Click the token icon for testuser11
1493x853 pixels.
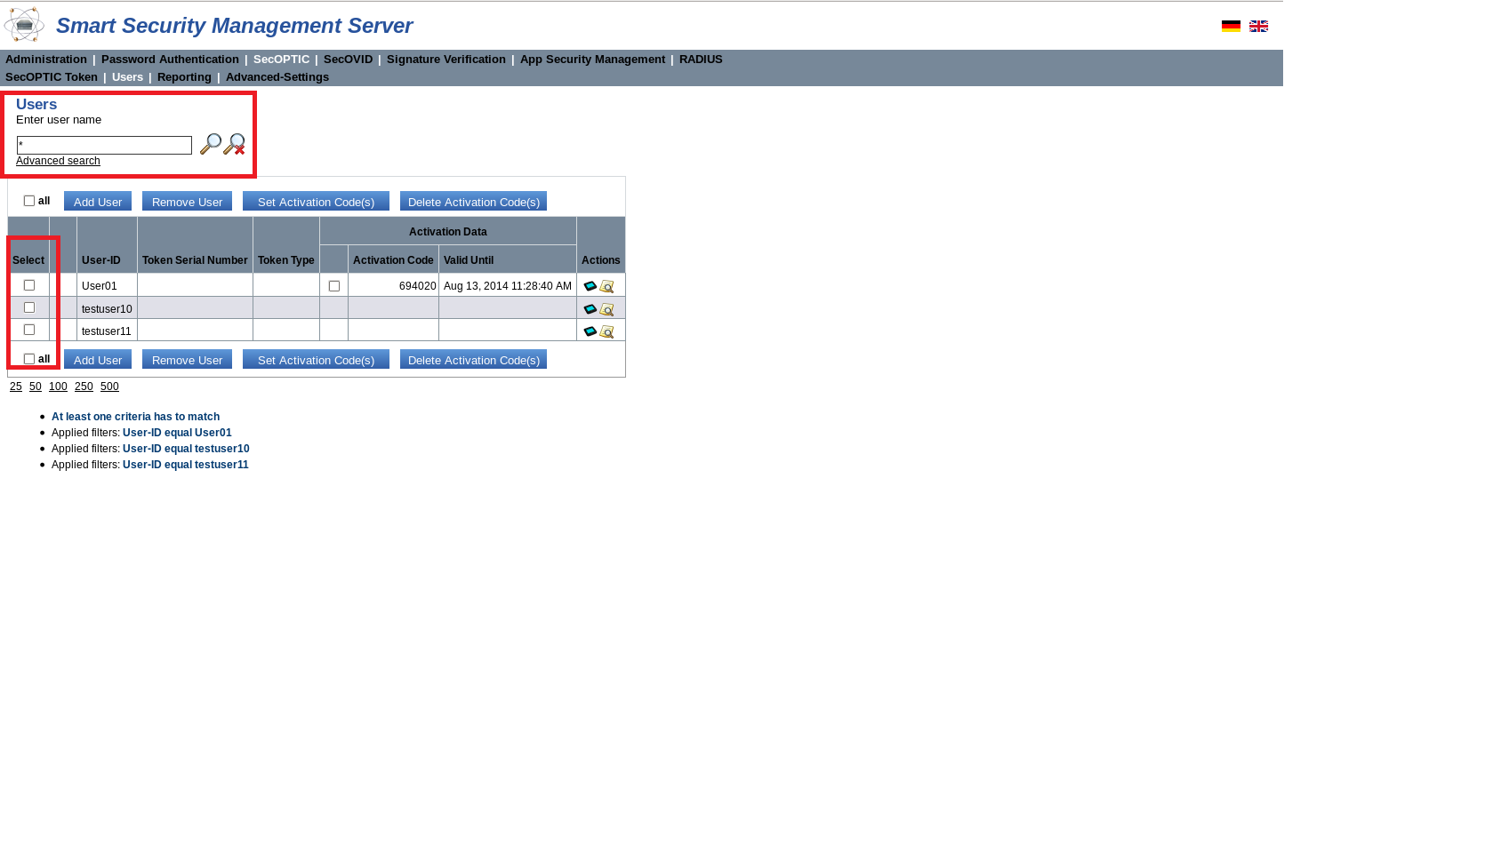click(x=590, y=331)
